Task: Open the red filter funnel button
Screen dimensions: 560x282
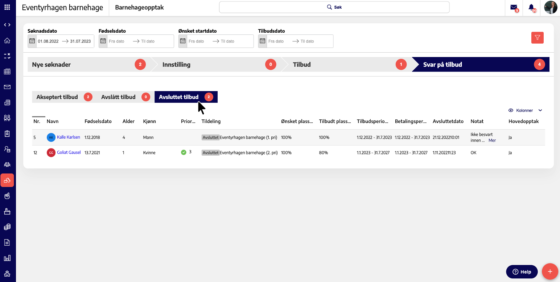Action: [x=537, y=38]
